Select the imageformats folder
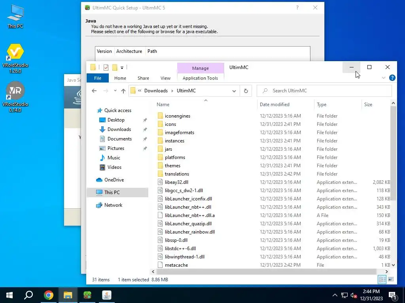 [x=180, y=133]
